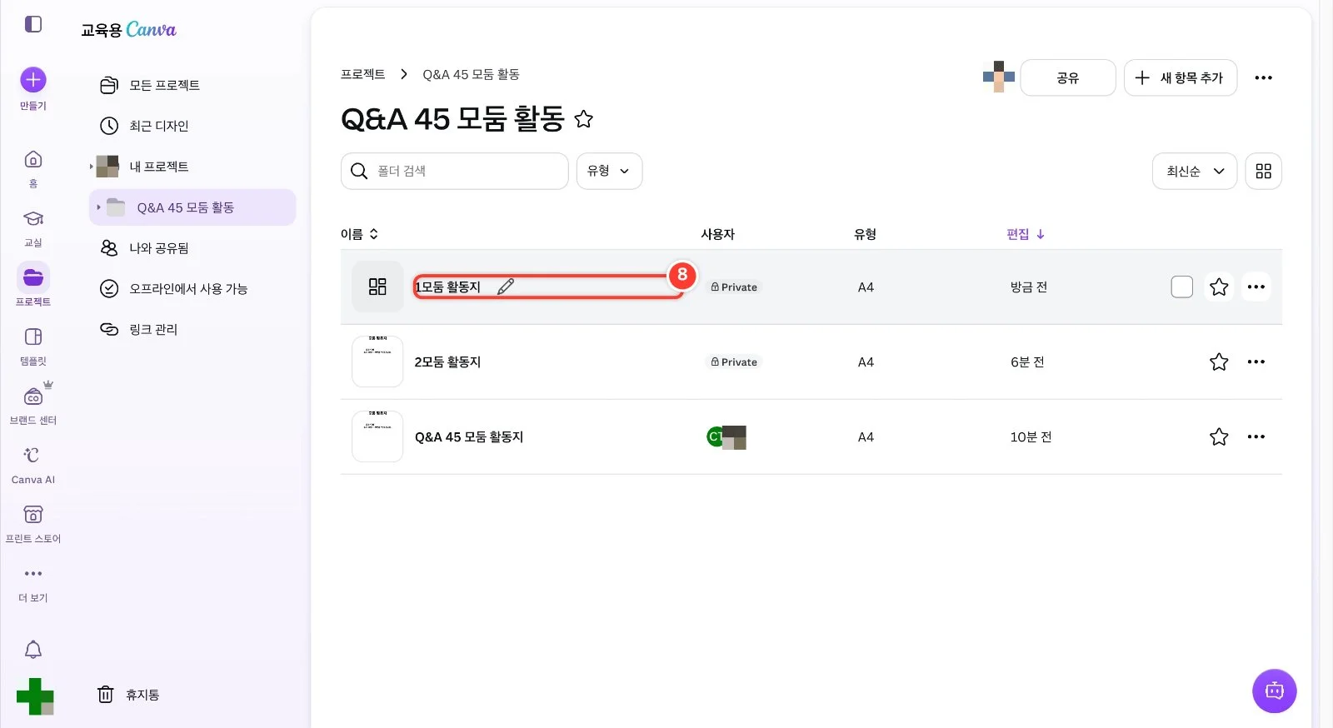Star the Q&A 45 모둠 활동지 design
1333x728 pixels.
1219,436
